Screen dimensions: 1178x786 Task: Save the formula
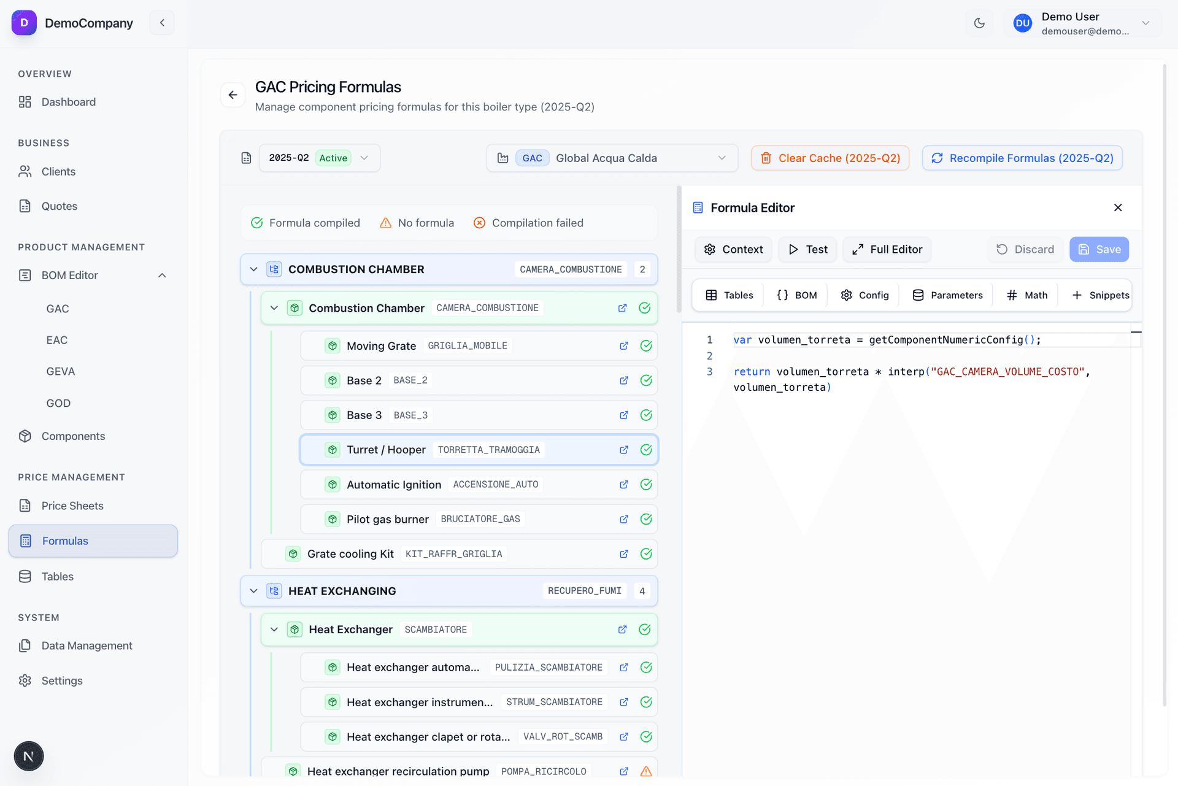coord(1099,249)
